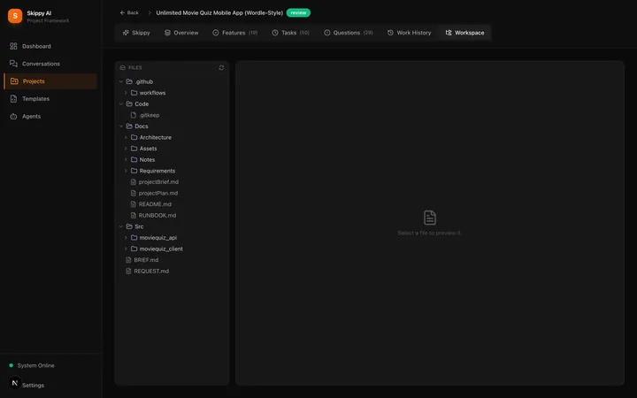637x398 pixels.
Task: Collapse the Src folder chevron
Action: 120,226
